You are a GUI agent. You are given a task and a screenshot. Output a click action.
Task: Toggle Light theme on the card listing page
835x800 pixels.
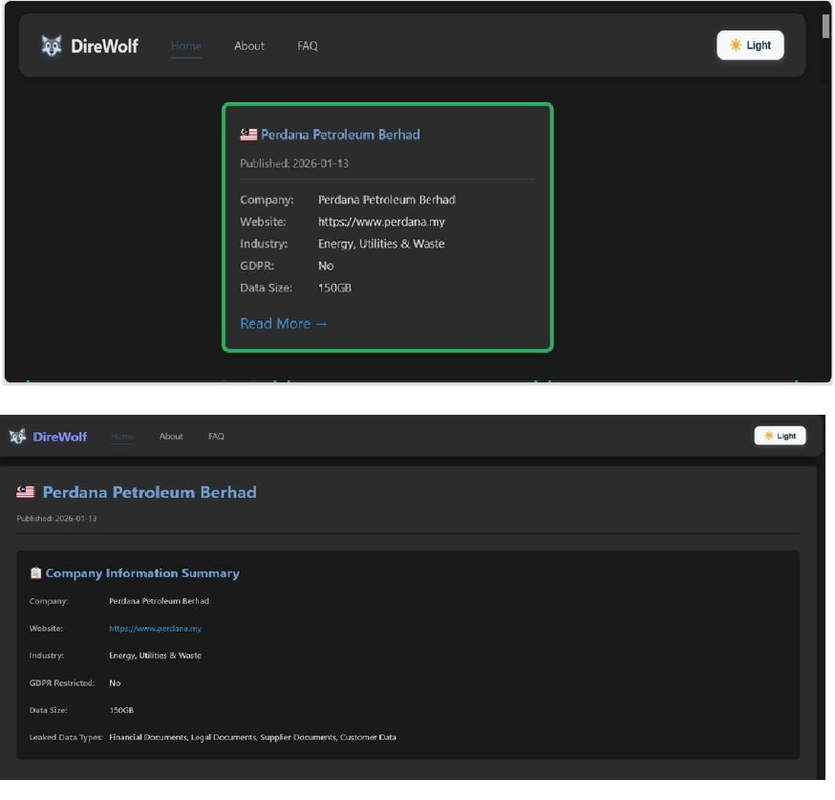(750, 45)
